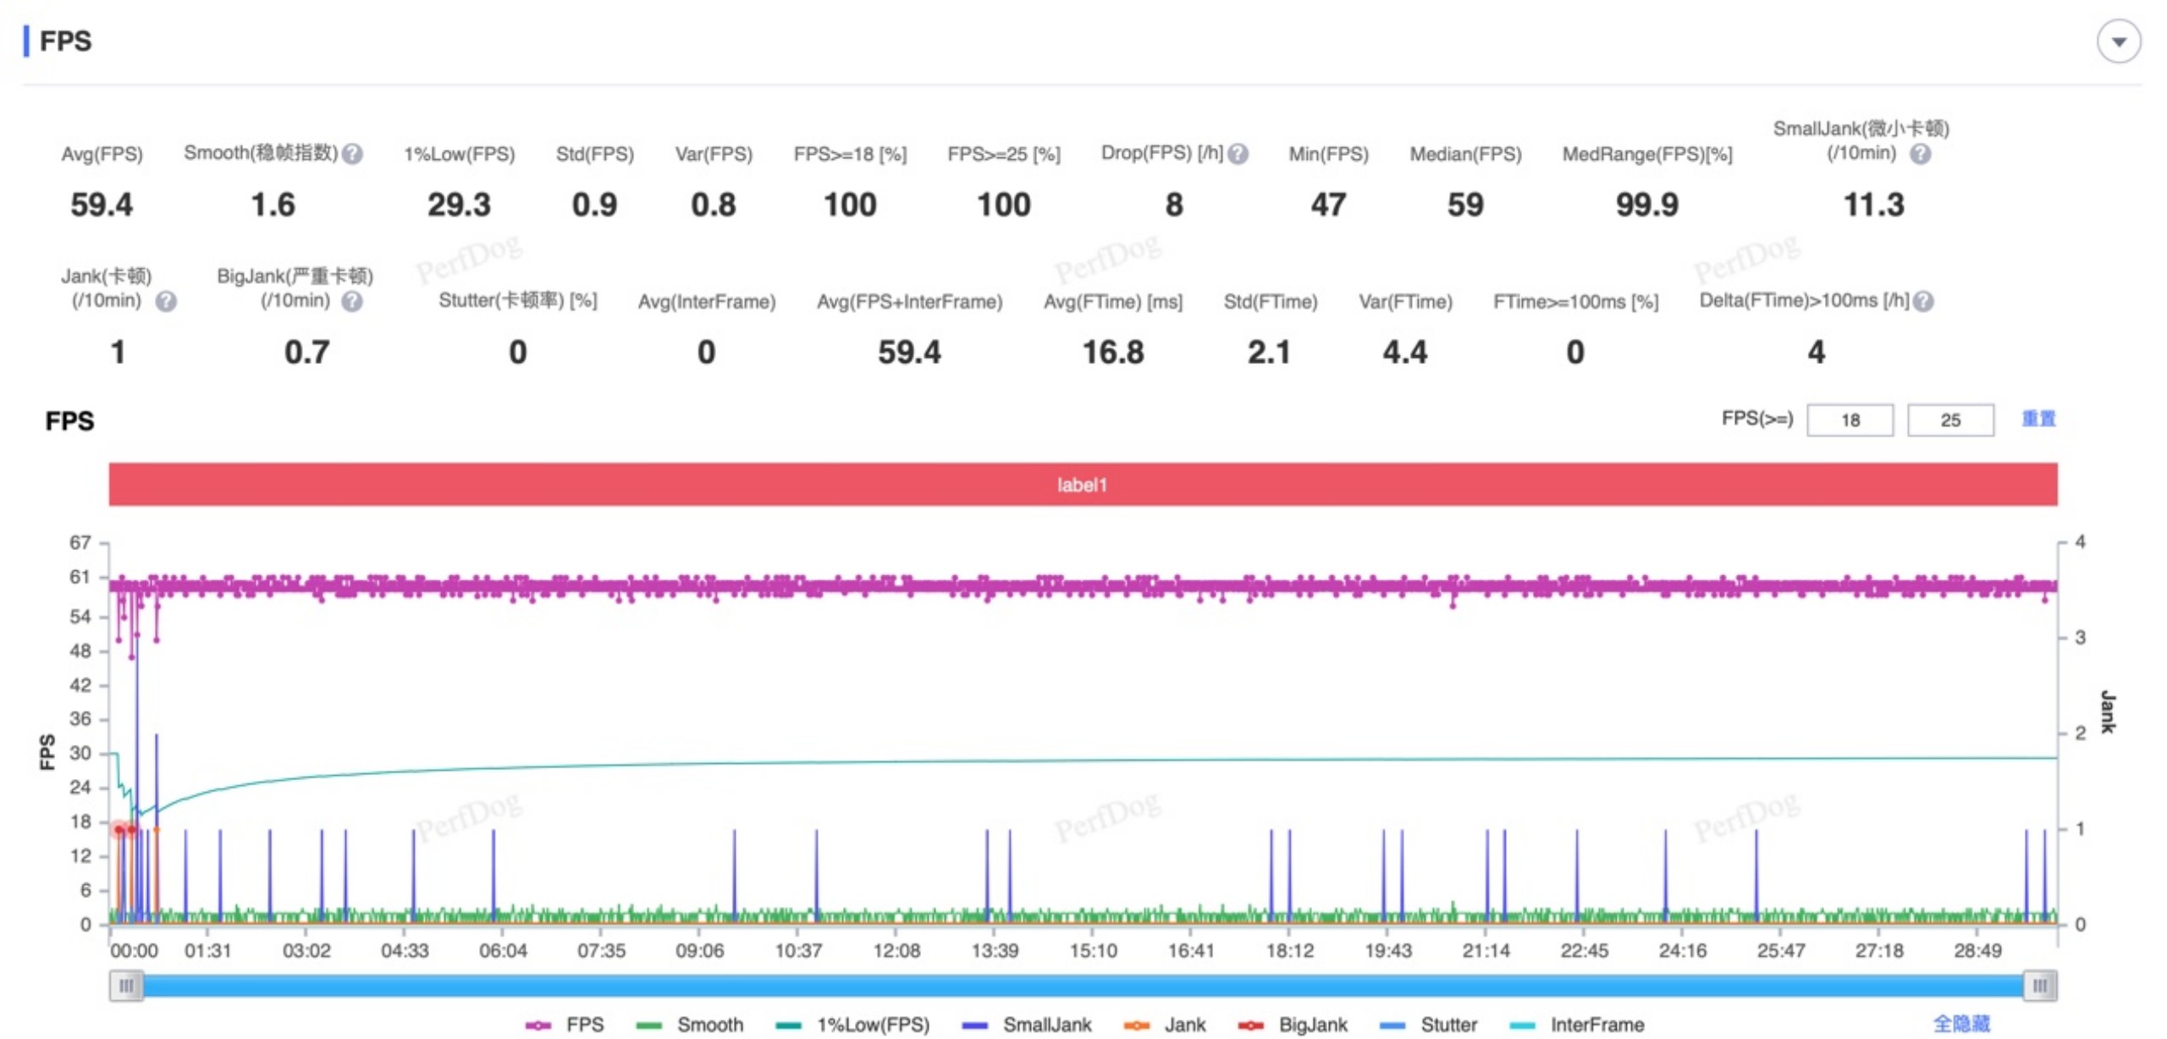
Task: Open help icon next to Smooth index
Action: click(353, 154)
